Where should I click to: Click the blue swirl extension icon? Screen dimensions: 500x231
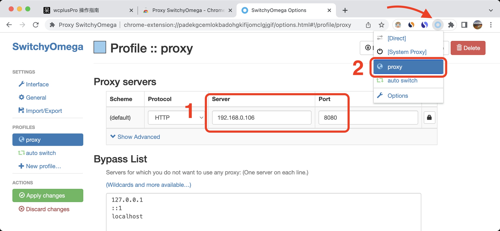pos(424,25)
